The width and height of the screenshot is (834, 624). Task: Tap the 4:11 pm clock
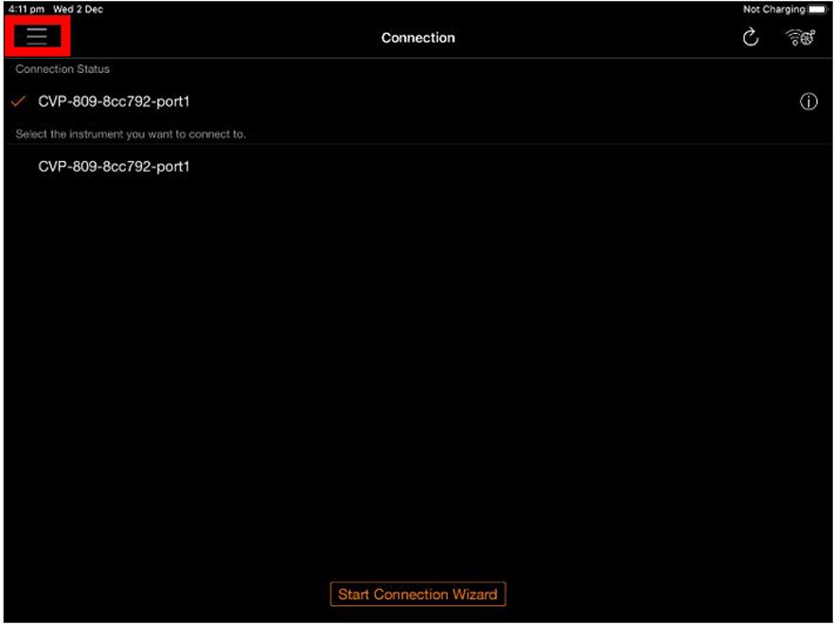coord(26,9)
